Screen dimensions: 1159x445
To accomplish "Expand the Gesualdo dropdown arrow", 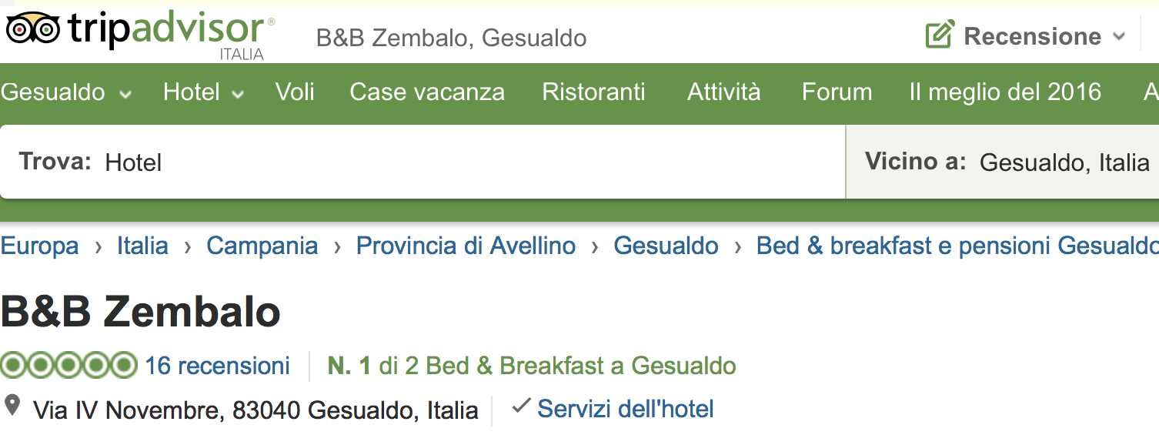I will pyautogui.click(x=125, y=95).
